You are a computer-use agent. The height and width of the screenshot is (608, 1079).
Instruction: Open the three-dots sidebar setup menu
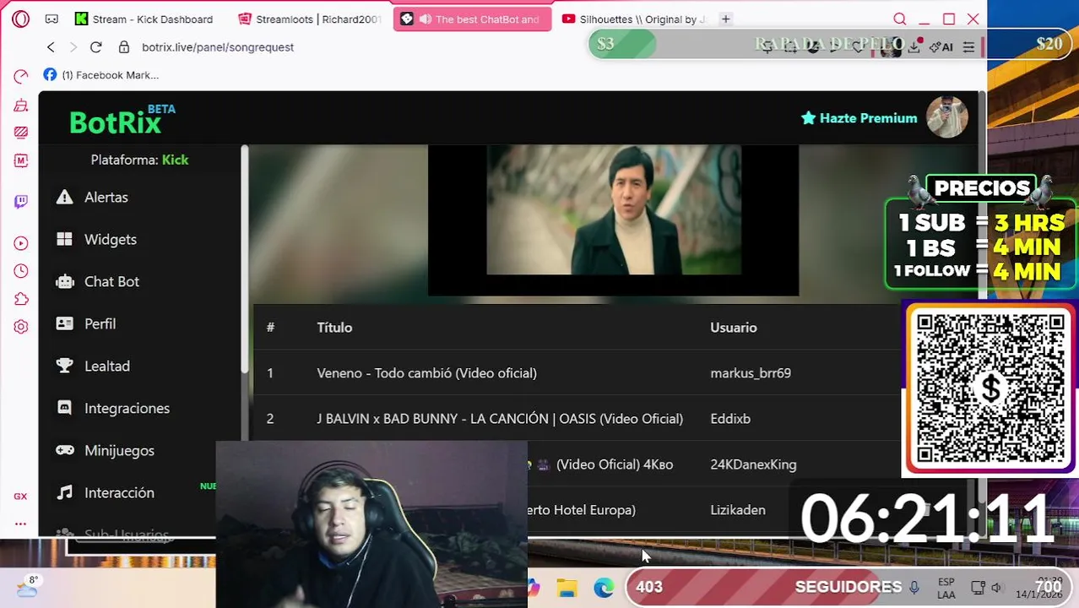point(20,524)
